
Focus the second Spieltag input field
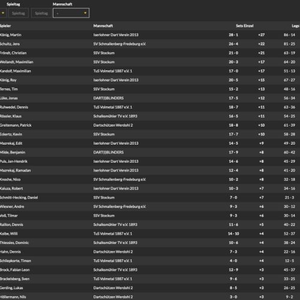tap(41, 13)
